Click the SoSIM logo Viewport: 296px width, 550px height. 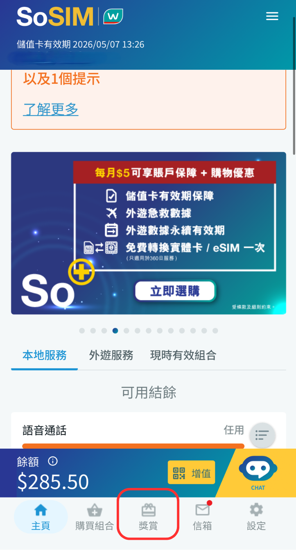tap(55, 17)
